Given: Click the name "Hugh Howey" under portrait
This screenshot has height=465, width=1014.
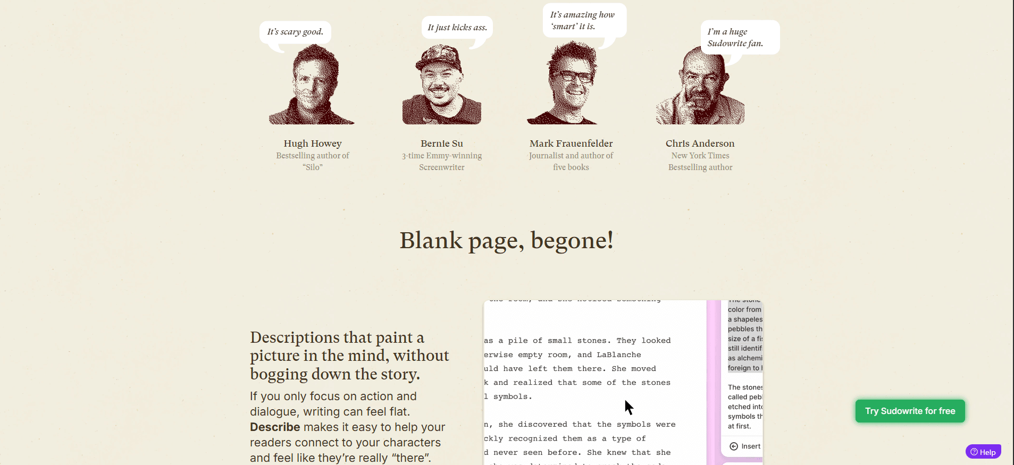Looking at the screenshot, I should coord(313,143).
